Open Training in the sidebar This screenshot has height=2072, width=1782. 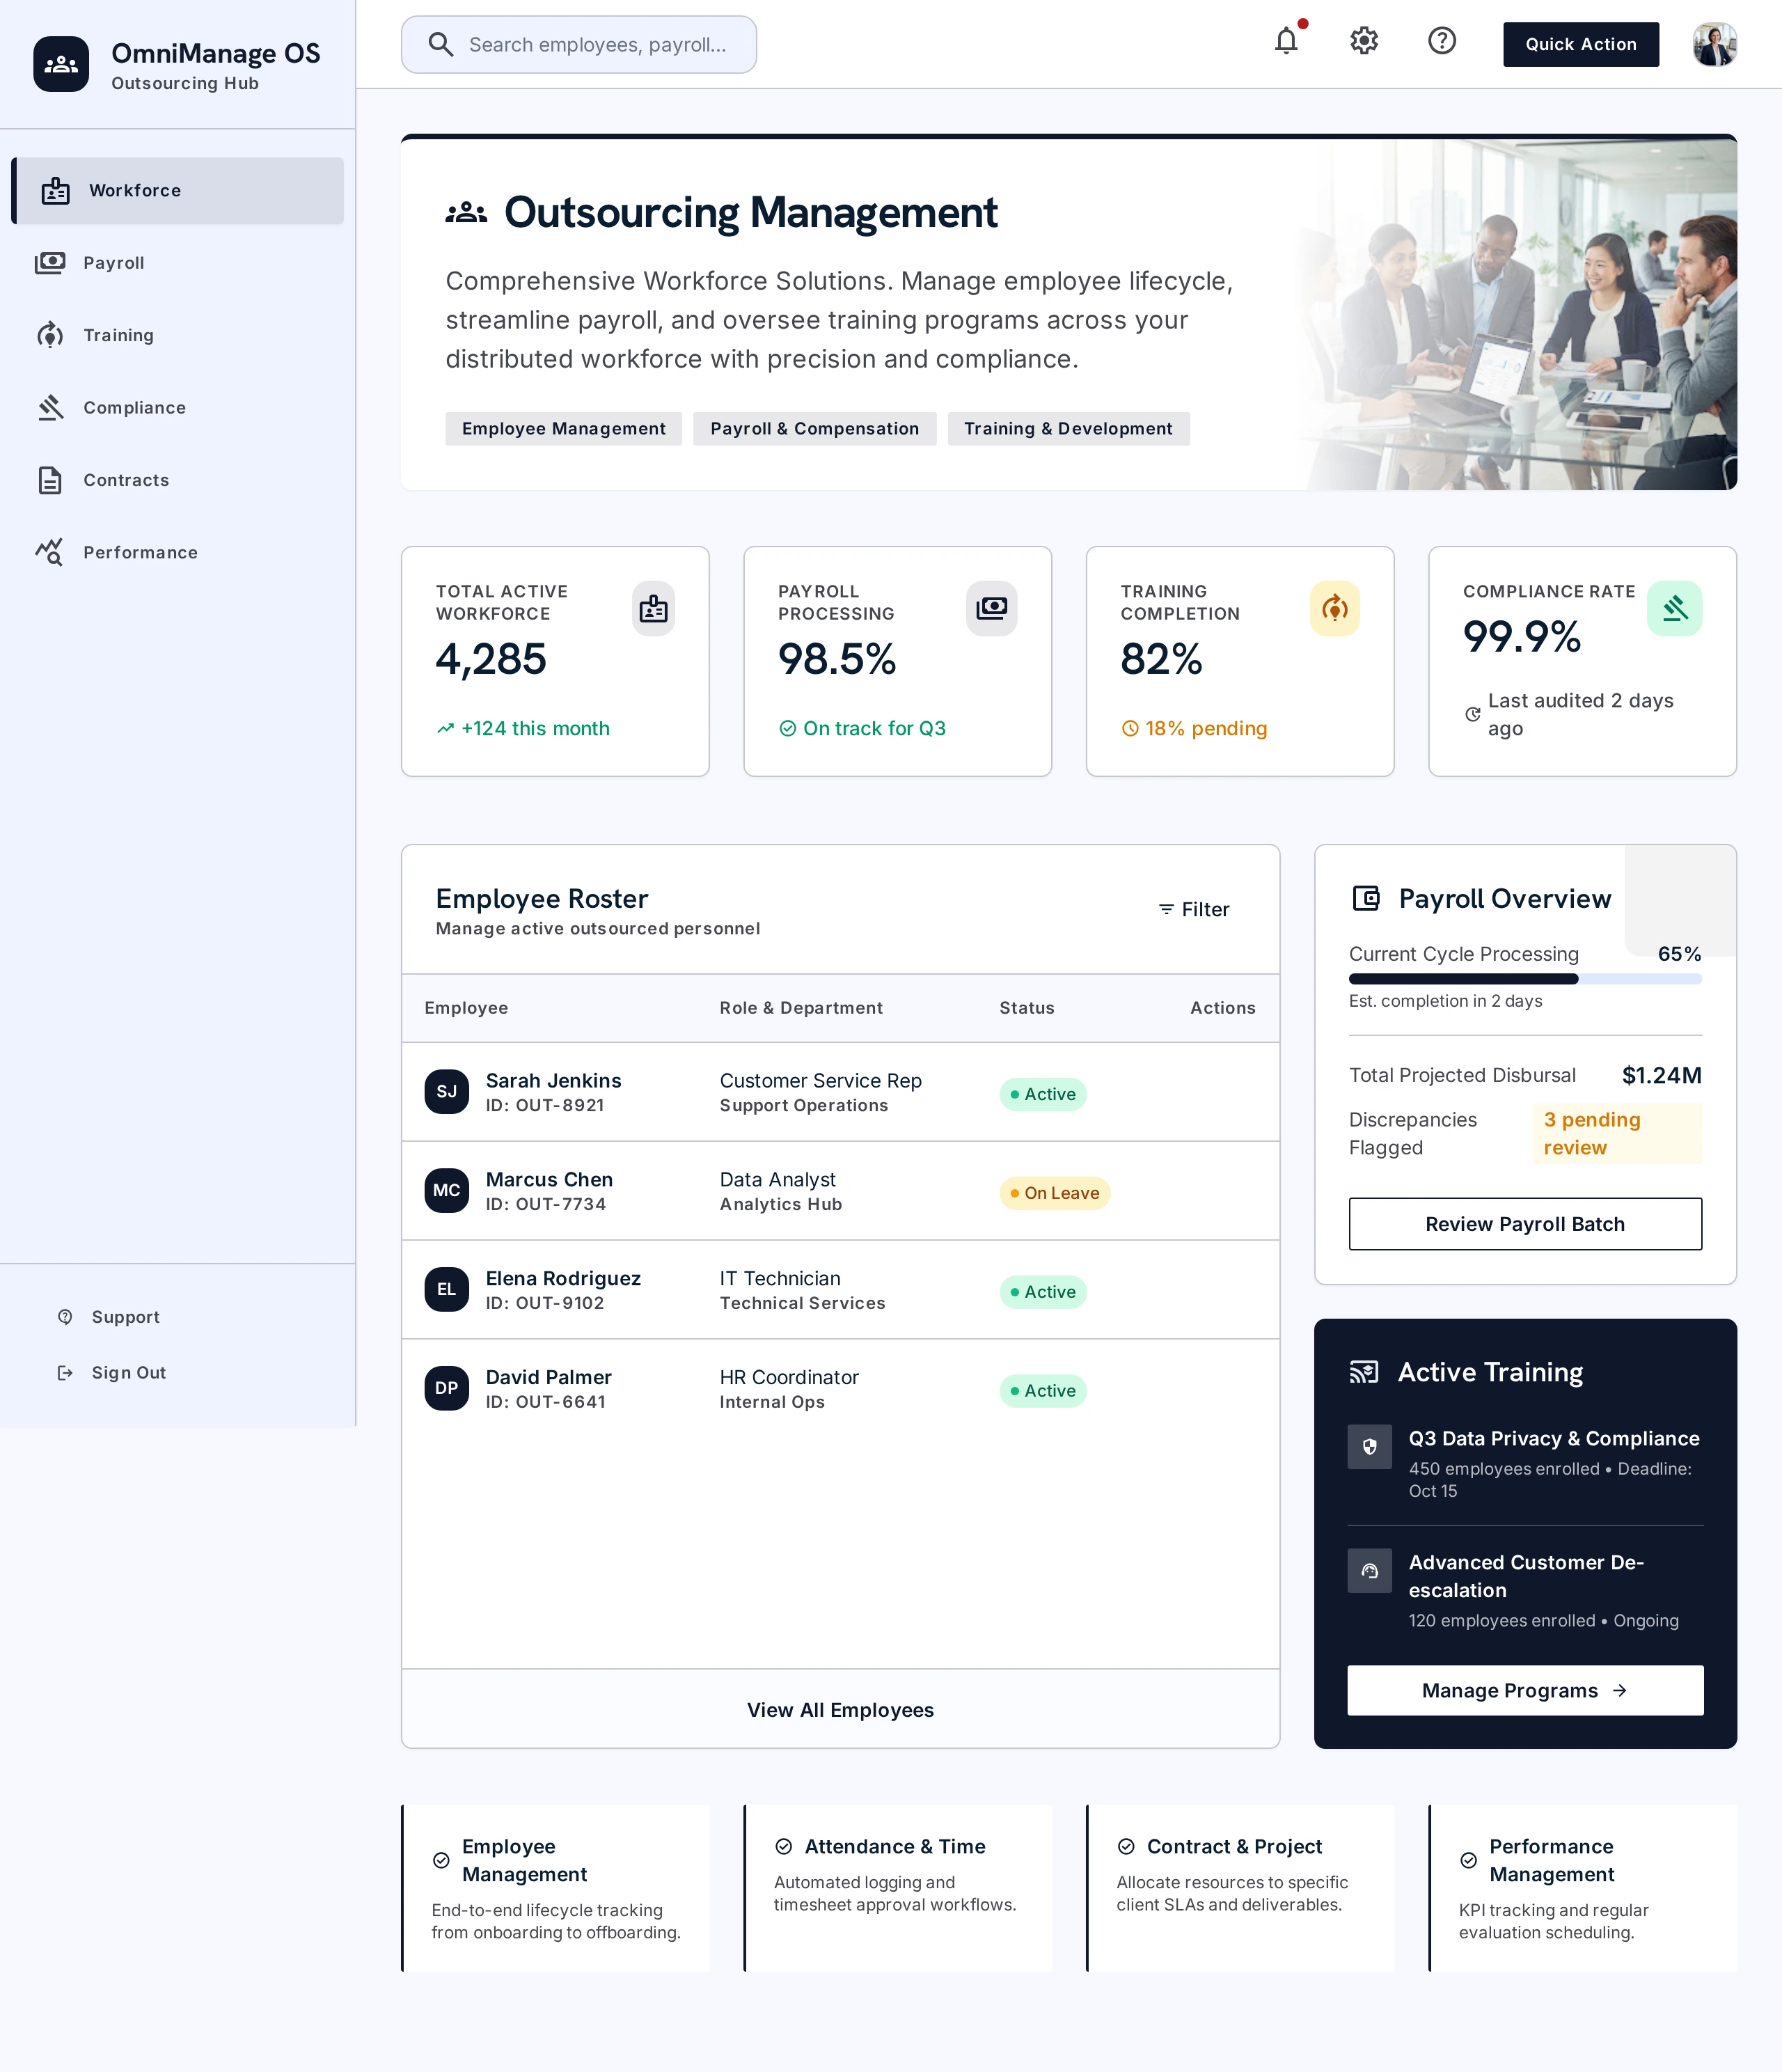178,335
